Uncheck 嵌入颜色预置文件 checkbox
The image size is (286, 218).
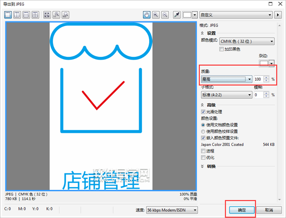point(203,138)
